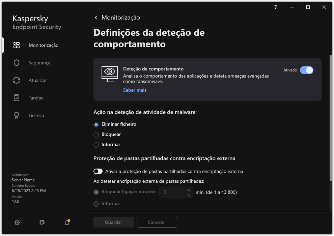Image resolution: width=334 pixels, height=236 pixels.
Task: Enable shared folders protection against external encryption
Action: pyautogui.click(x=98, y=171)
